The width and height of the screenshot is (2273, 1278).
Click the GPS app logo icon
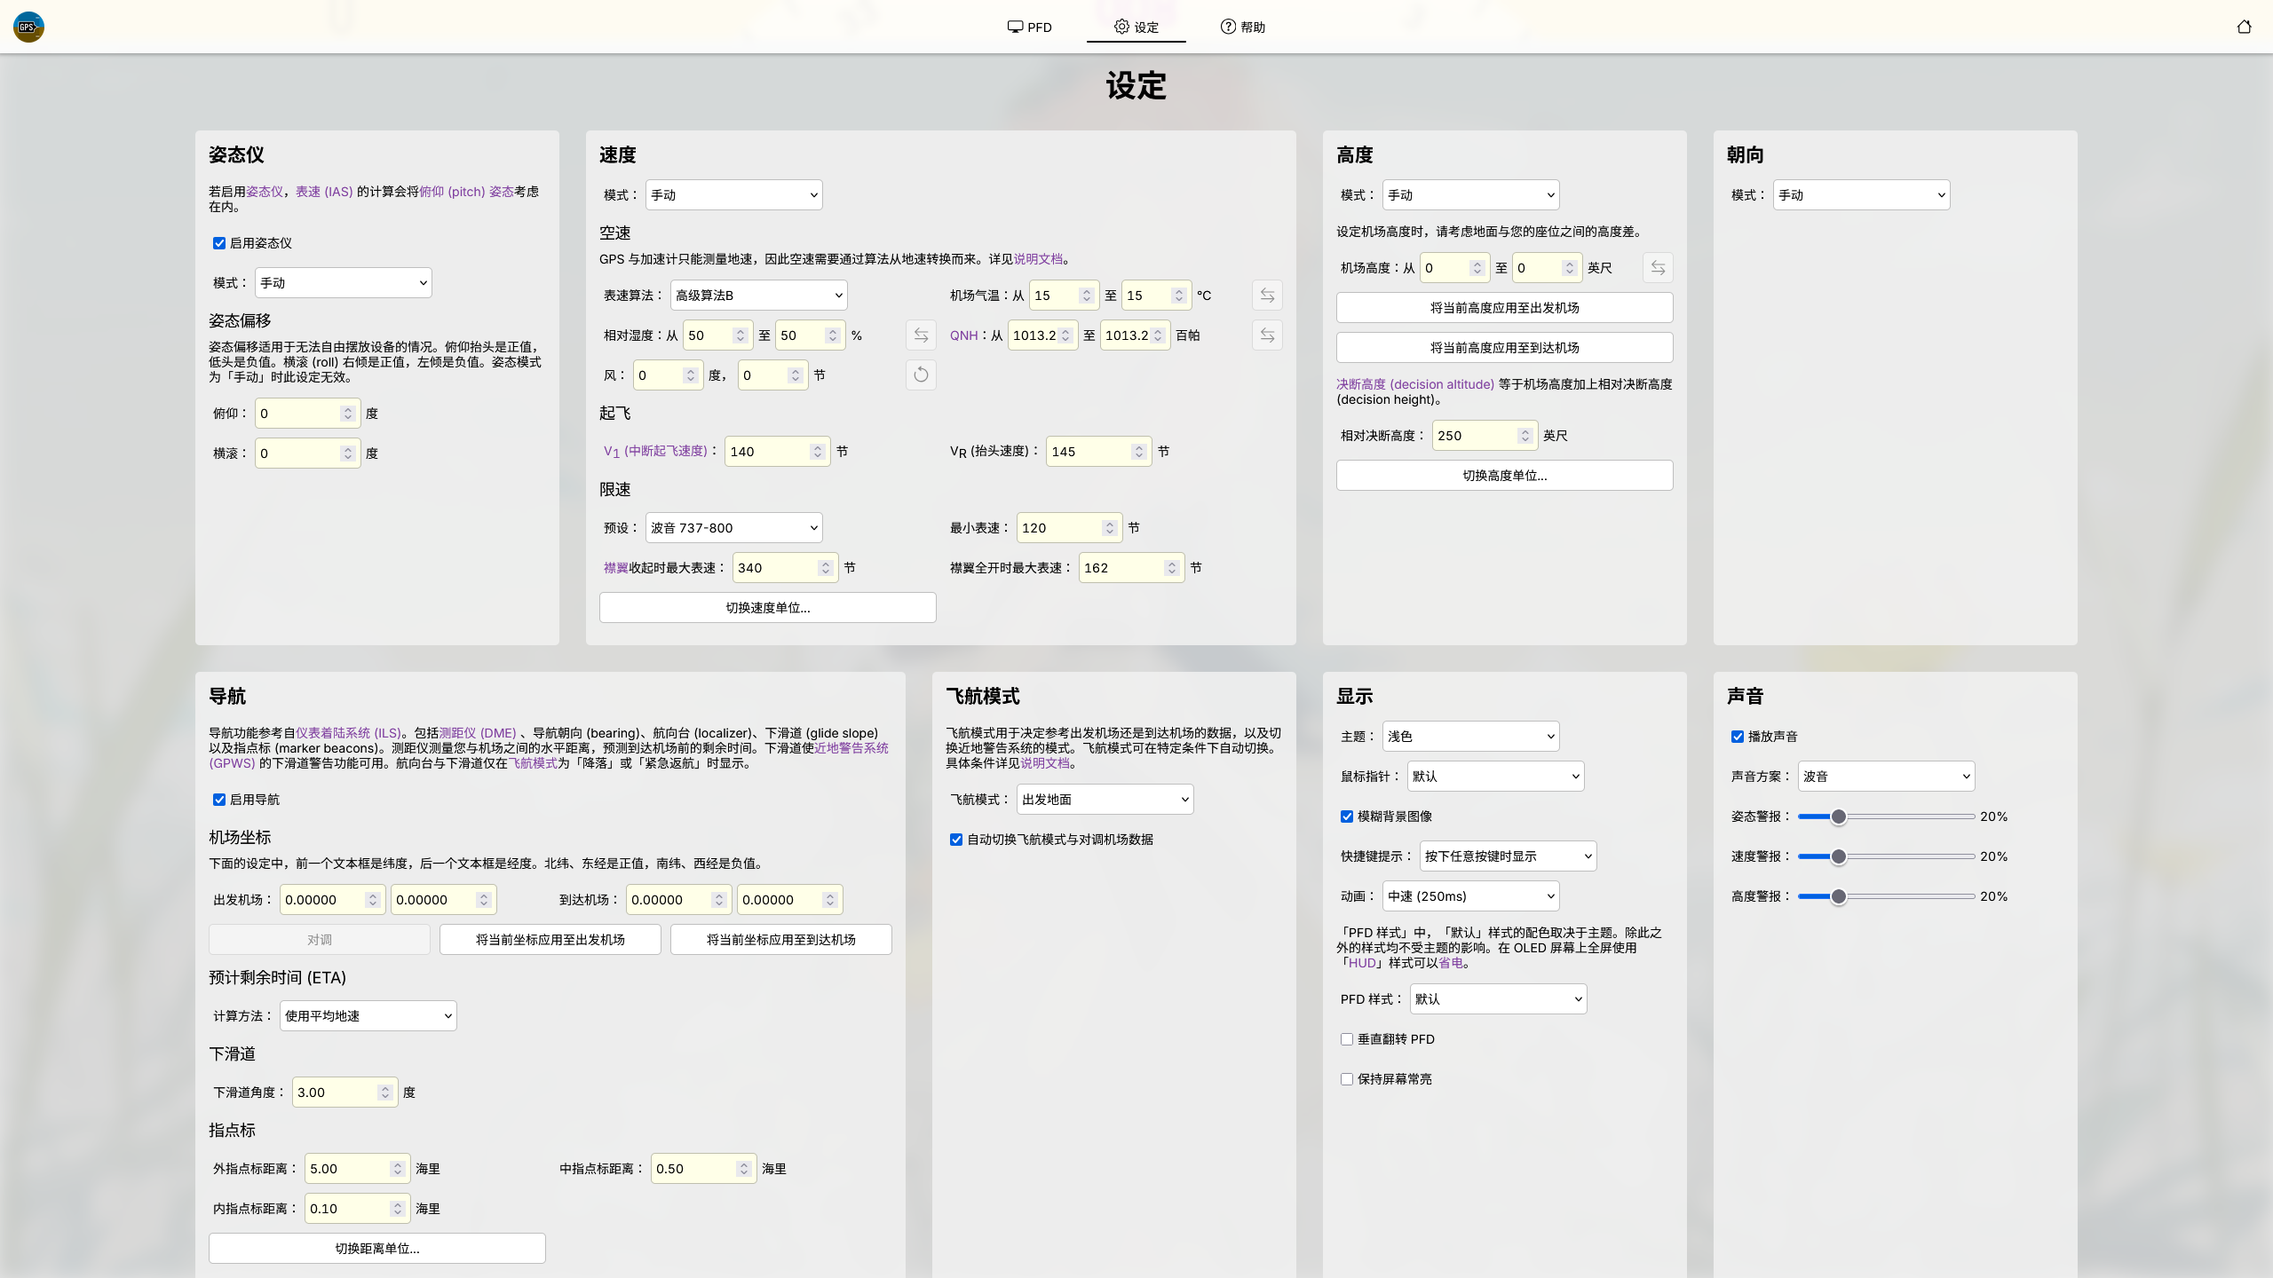pyautogui.click(x=28, y=27)
